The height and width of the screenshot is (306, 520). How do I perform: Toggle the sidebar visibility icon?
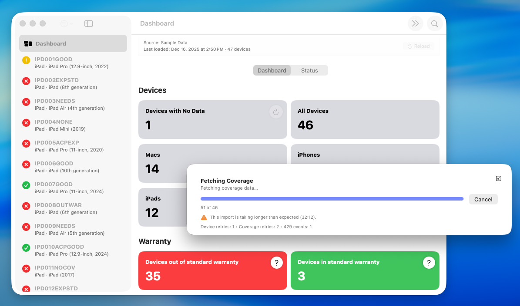88,23
